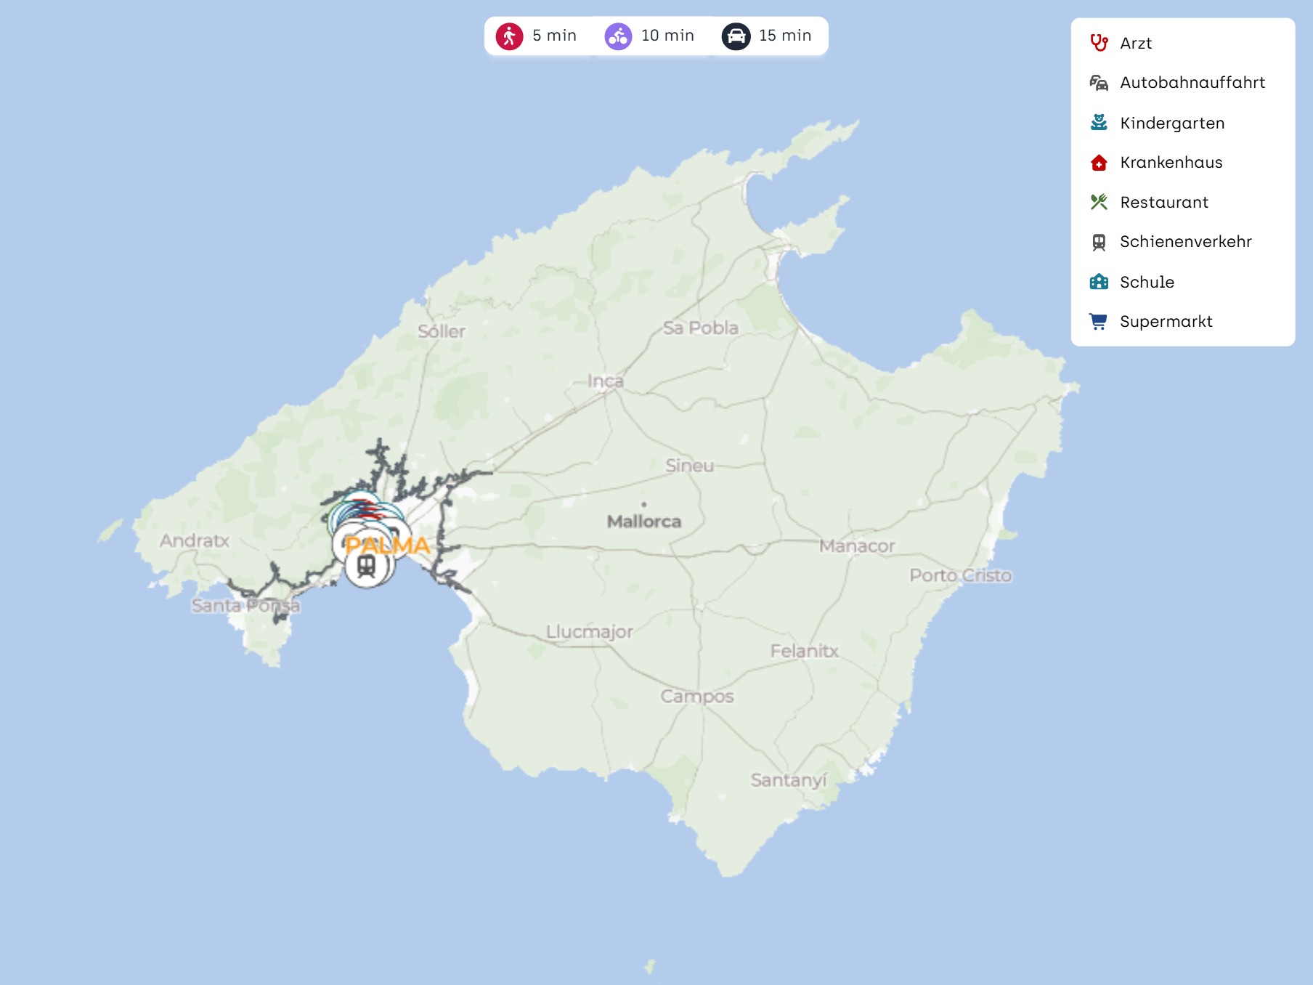Screen dimensions: 1313x985
Task: Toggle the Autobahnauffahrt category label
Action: click(x=1192, y=83)
